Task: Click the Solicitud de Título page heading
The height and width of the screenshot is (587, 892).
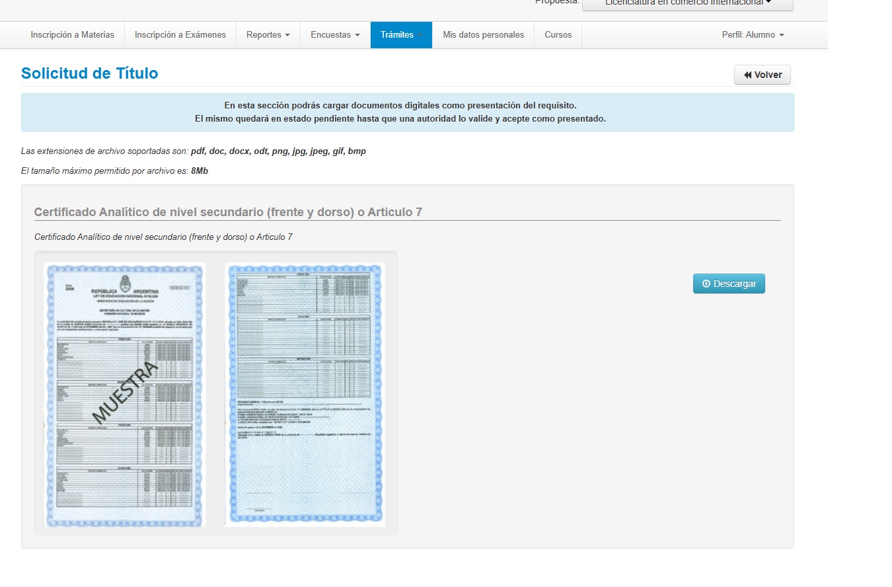Action: tap(89, 73)
